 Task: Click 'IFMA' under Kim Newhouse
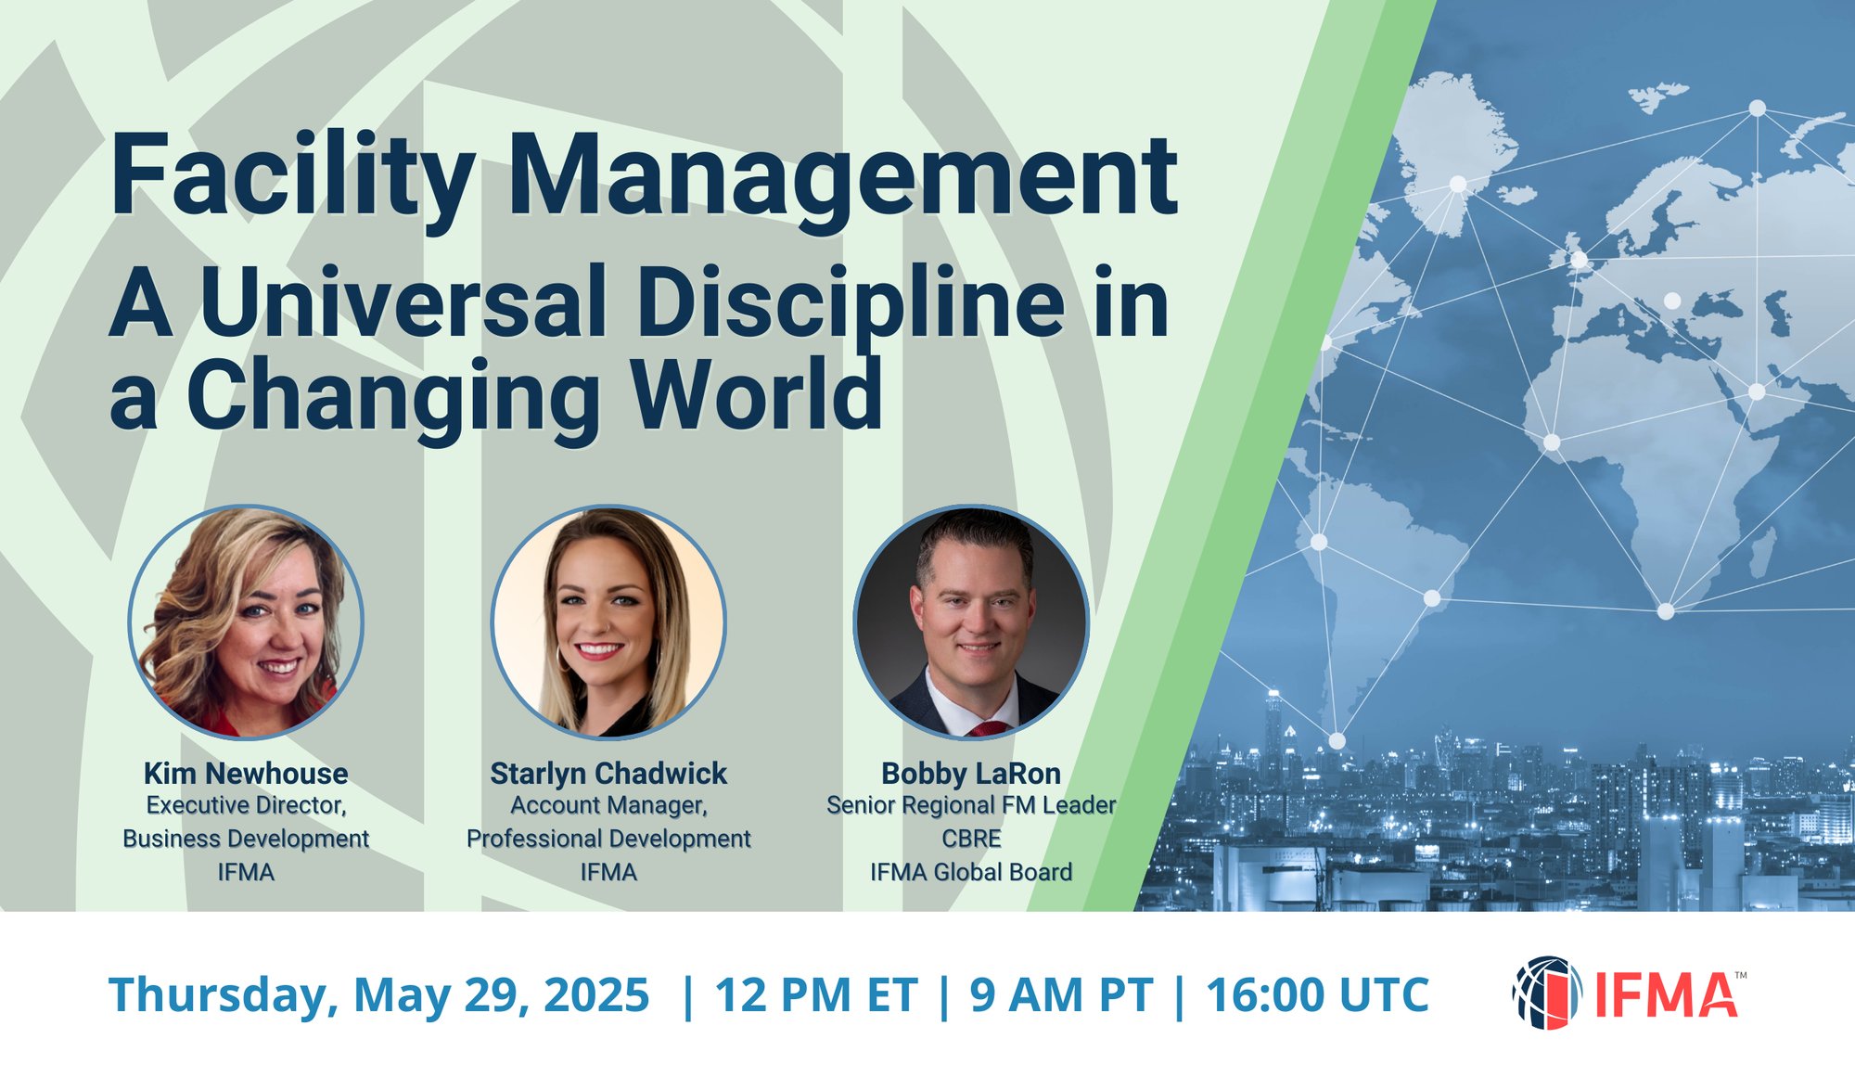(246, 872)
